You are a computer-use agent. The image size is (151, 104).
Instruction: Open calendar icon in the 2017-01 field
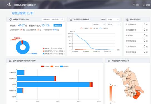point(118,24)
